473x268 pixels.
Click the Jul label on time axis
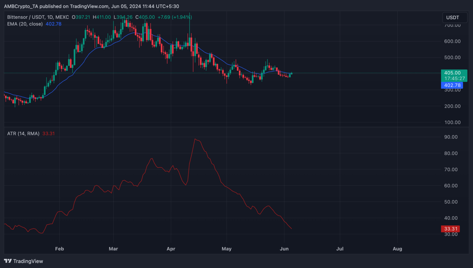click(340, 249)
